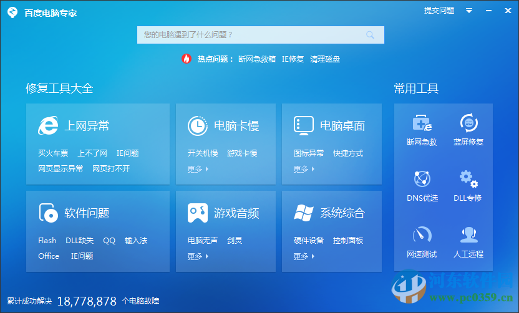Viewport: 519px width, 313px height.
Task: Click the 百度电脑专家 logo icon
Action: click(x=12, y=12)
